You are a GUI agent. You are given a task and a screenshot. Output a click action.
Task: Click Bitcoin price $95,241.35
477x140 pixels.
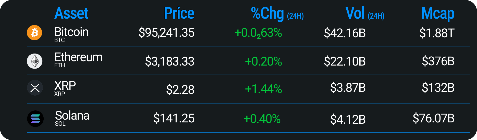pyautogui.click(x=166, y=33)
